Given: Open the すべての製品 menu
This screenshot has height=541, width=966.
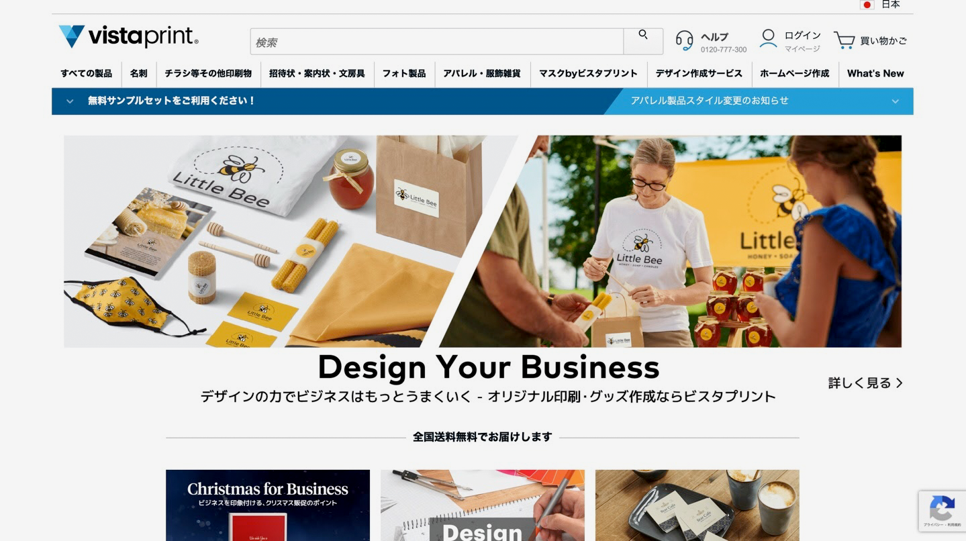Looking at the screenshot, I should click(x=87, y=74).
